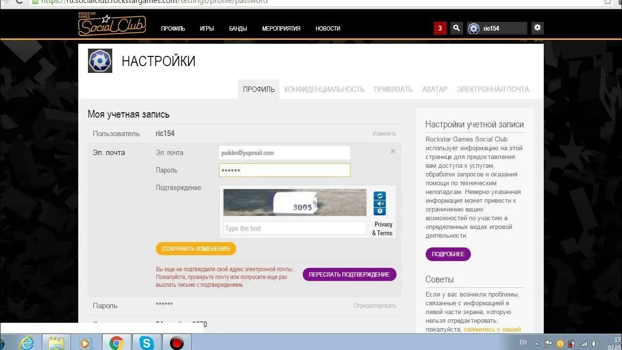Refresh the captcha image

[x=380, y=195]
